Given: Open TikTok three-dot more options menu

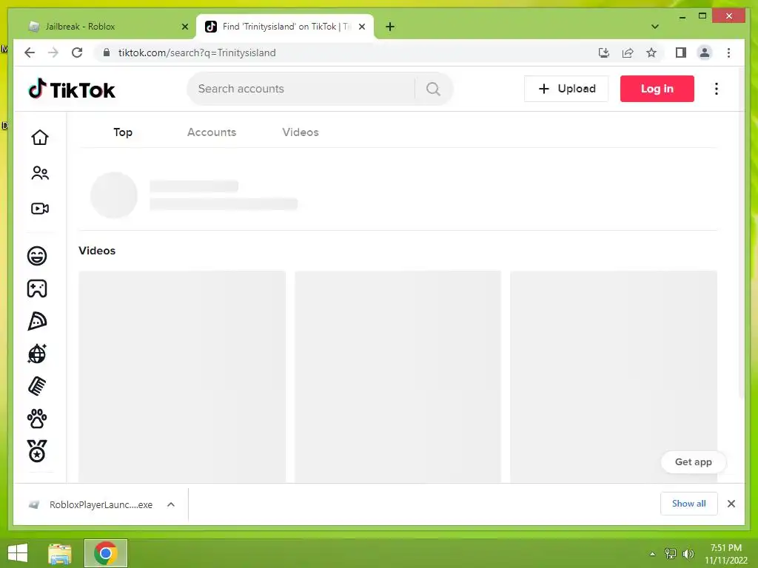Looking at the screenshot, I should (717, 89).
